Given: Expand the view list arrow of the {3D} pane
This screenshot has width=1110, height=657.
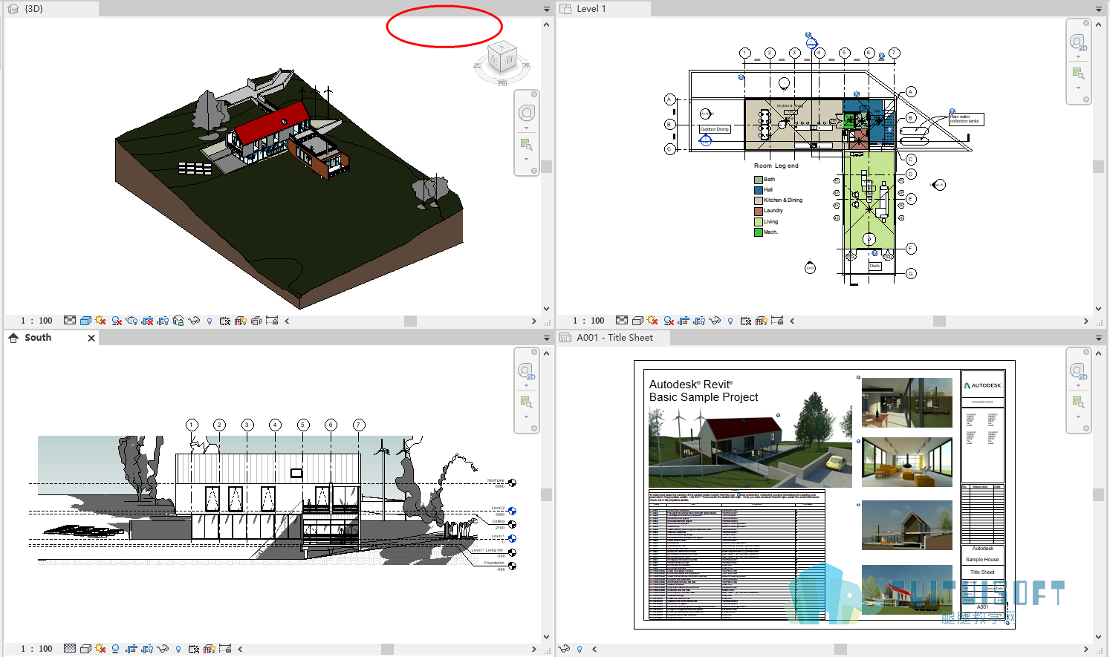Looking at the screenshot, I should point(547,9).
